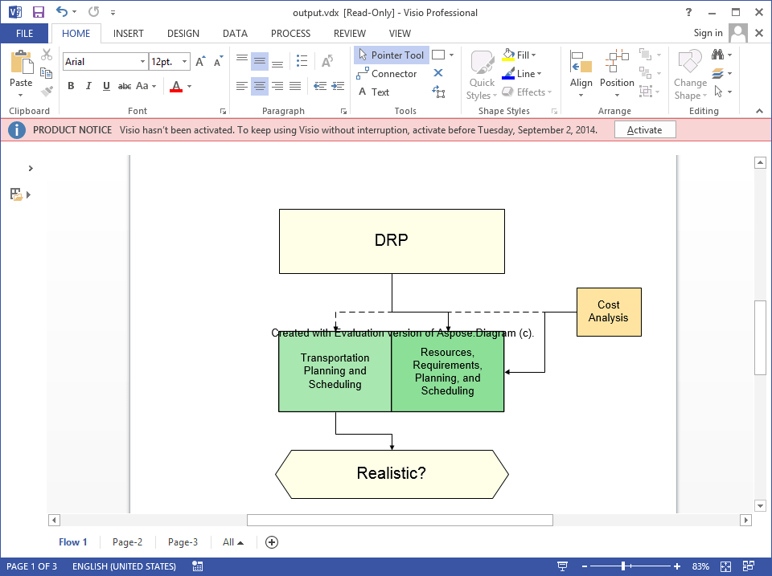Click the Paste clipboard icon
772x576 pixels.
tap(21, 63)
